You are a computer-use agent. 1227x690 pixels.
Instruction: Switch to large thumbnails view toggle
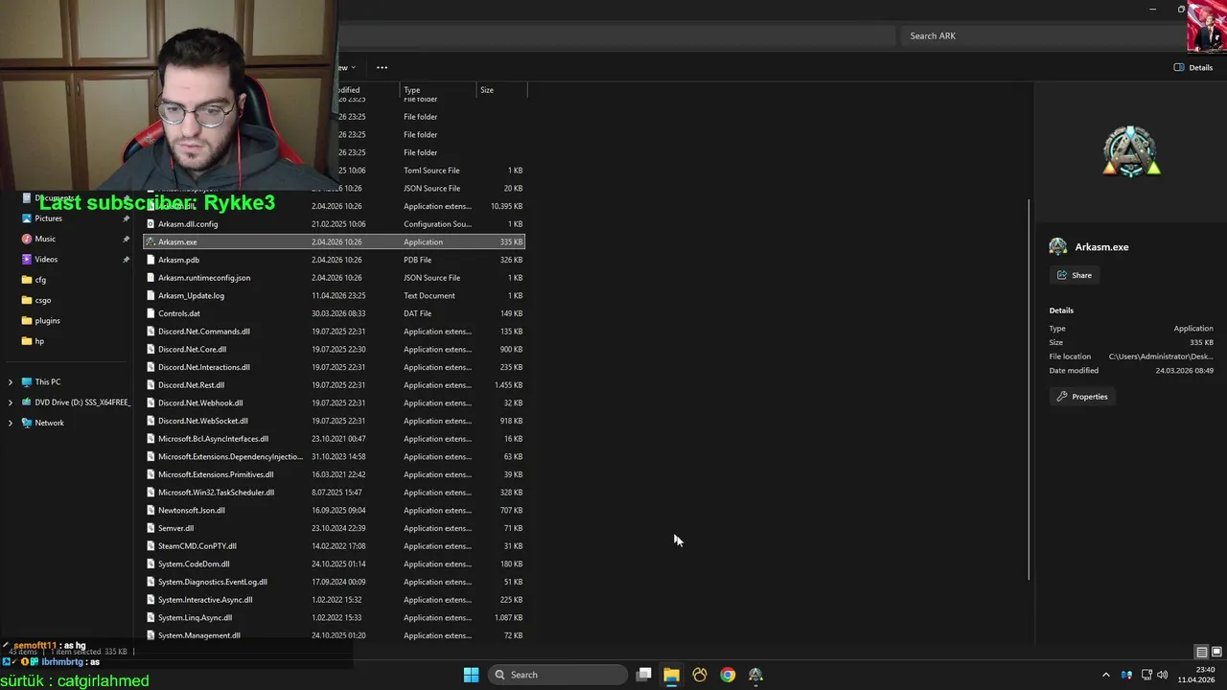tap(1216, 652)
